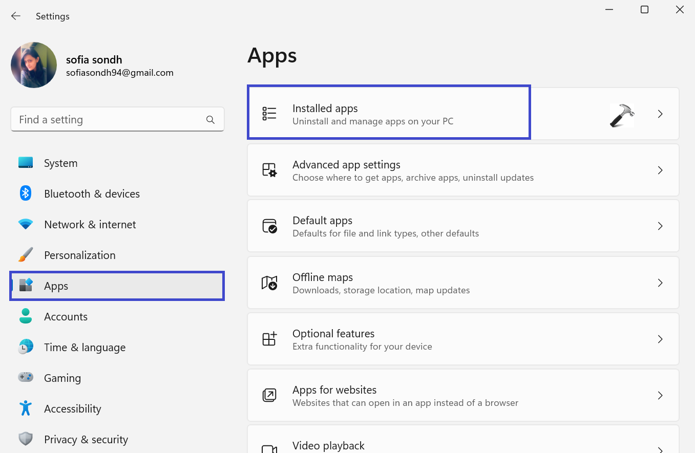This screenshot has height=453, width=695.
Task: Click the search magnifier icon
Action: click(x=210, y=120)
